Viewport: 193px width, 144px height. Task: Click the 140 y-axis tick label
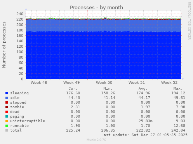20,41
